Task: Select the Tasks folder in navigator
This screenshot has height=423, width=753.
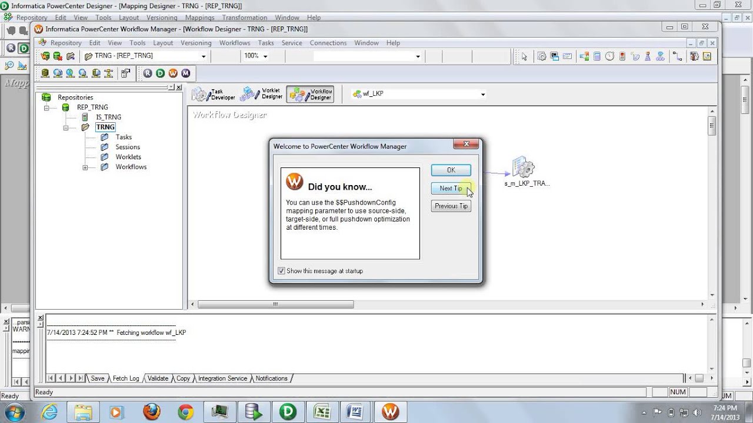Action: click(124, 137)
